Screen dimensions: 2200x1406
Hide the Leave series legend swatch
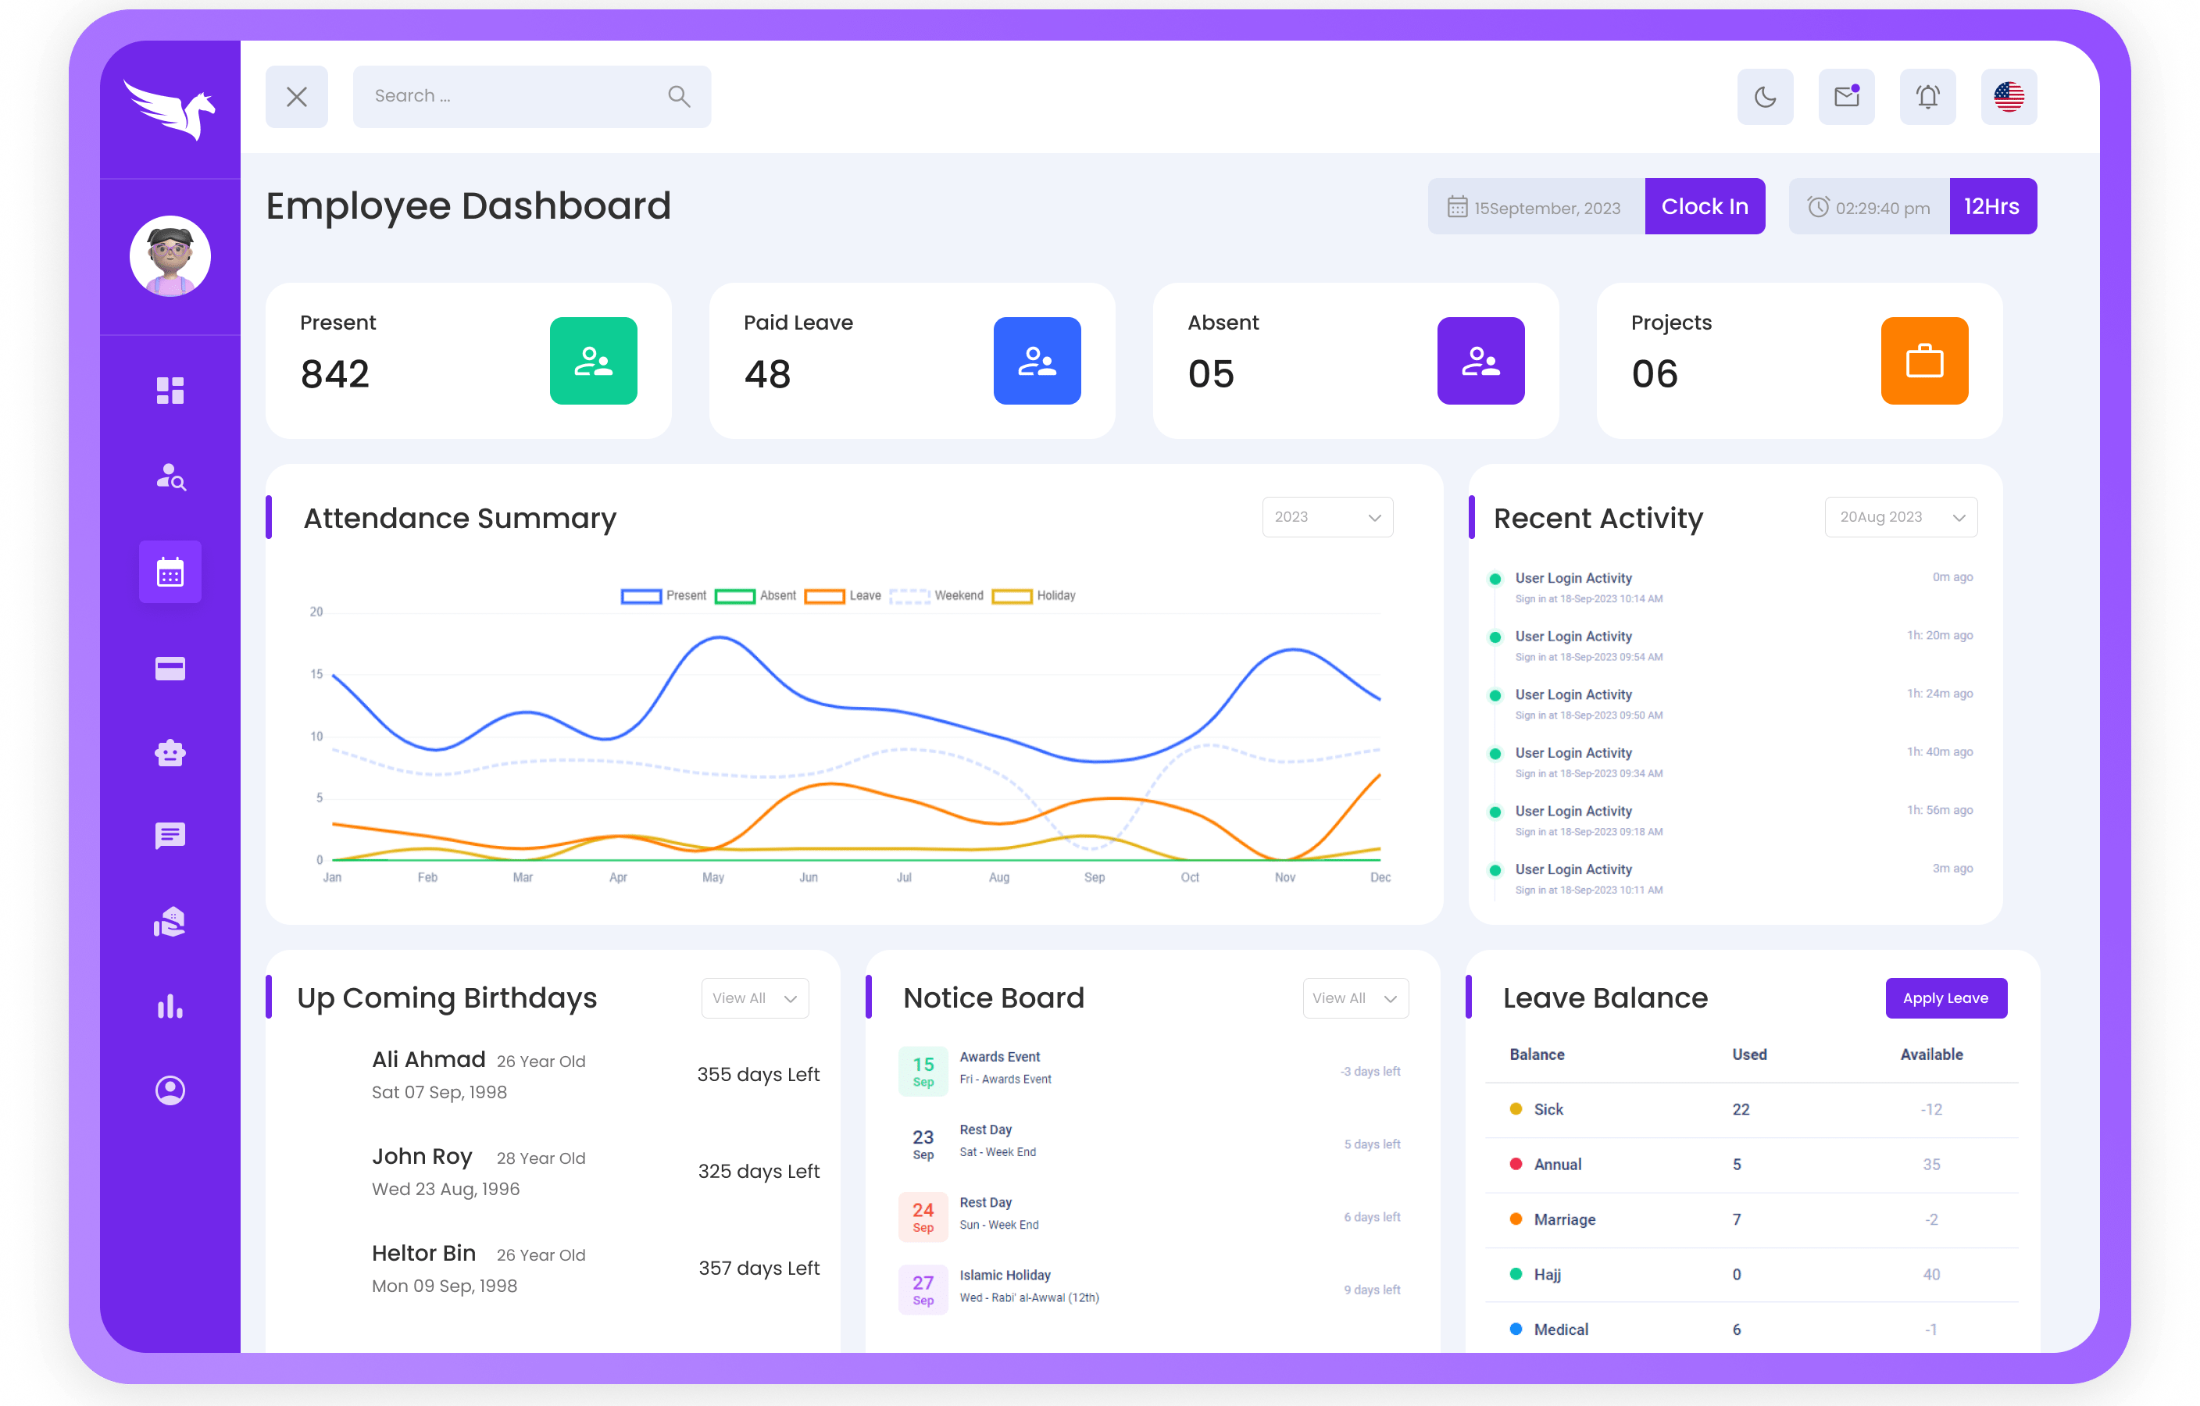[x=824, y=597]
